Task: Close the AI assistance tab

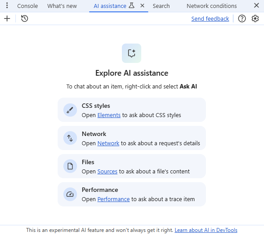Action: 142,6
